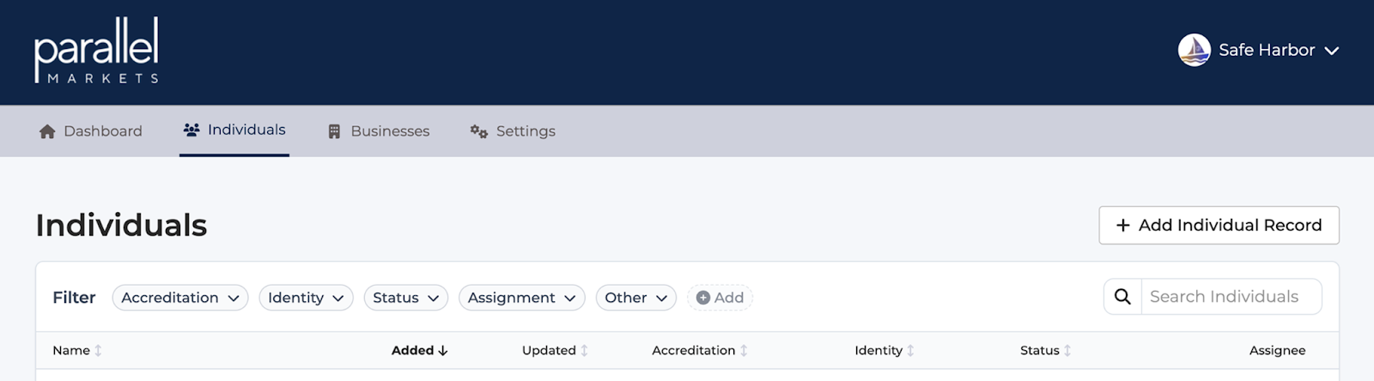Expand the Identity filter dropdown
The image size is (1374, 381).
(x=306, y=298)
